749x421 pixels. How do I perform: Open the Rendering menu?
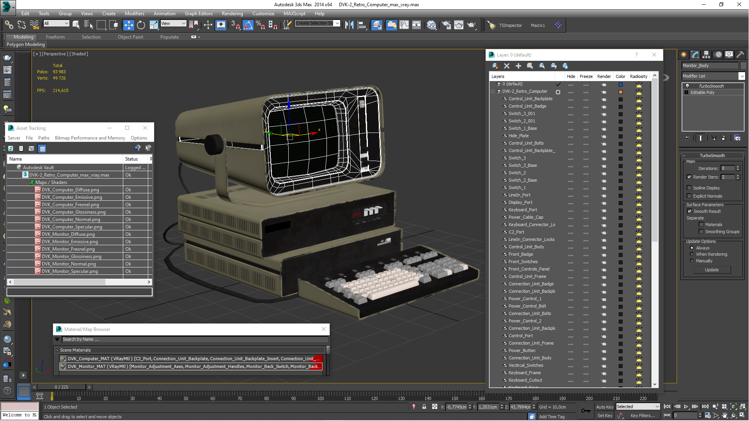point(232,13)
